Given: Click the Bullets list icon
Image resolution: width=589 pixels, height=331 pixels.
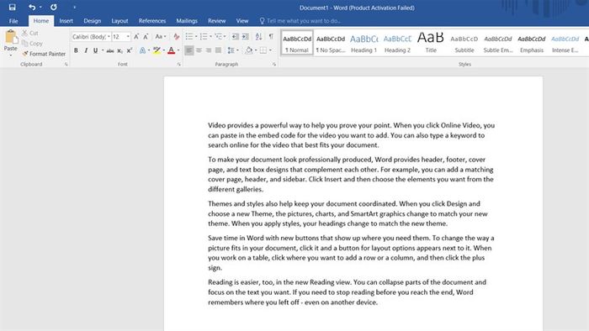Looking at the screenshot, I should coord(189,37).
